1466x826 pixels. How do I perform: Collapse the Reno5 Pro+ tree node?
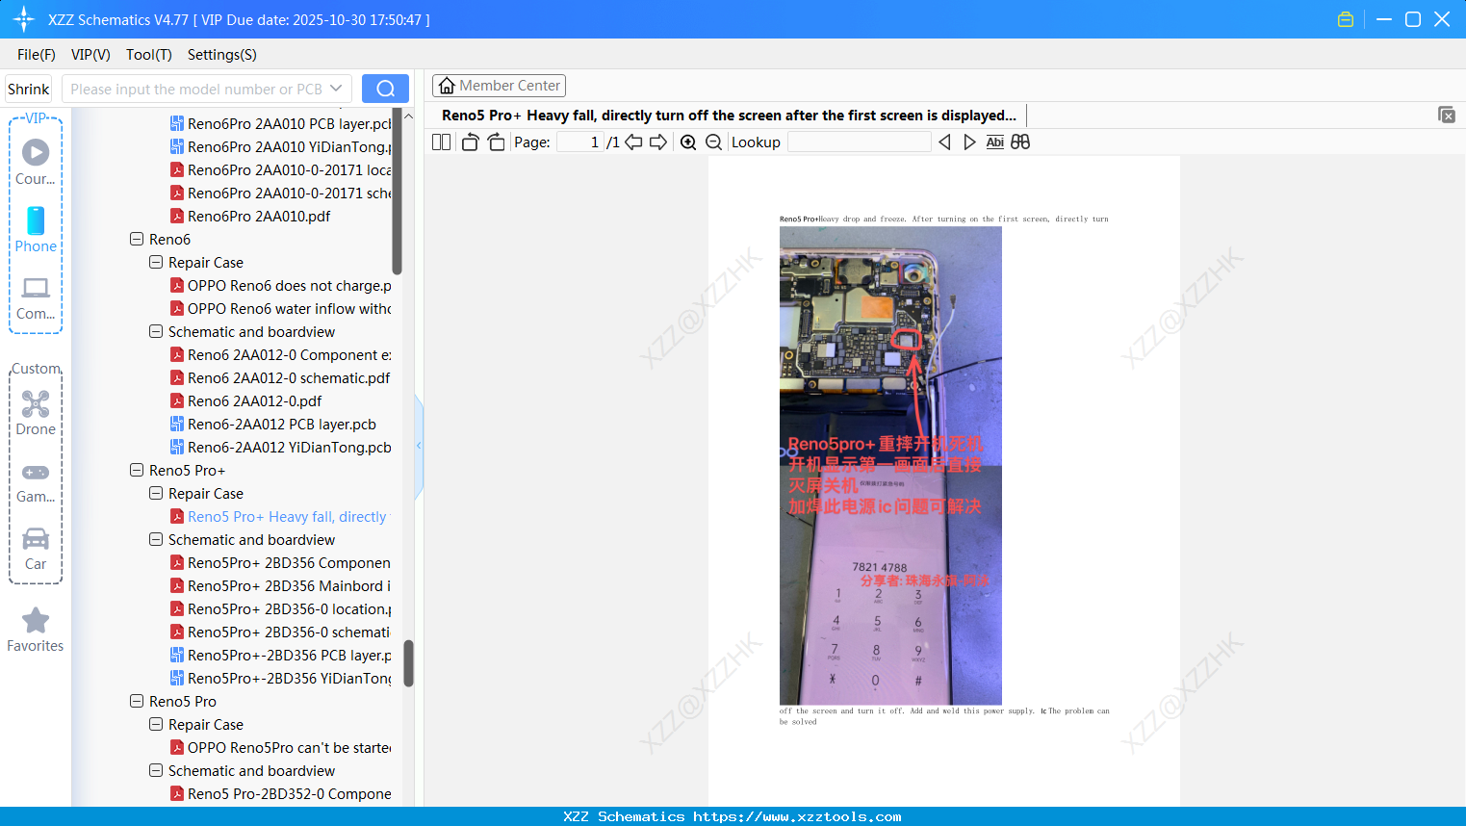click(137, 470)
